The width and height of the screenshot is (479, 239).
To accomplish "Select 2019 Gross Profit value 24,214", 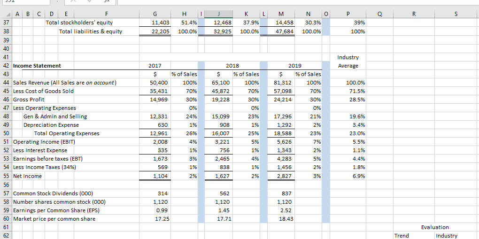I will [x=283, y=100].
